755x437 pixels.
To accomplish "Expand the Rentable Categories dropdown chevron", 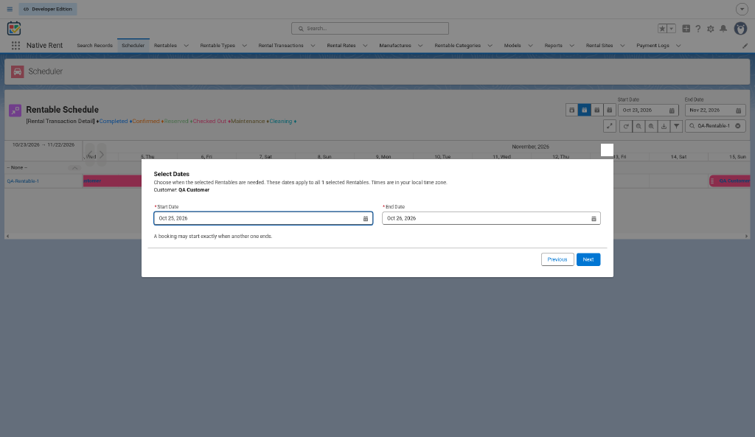I will tap(490, 46).
